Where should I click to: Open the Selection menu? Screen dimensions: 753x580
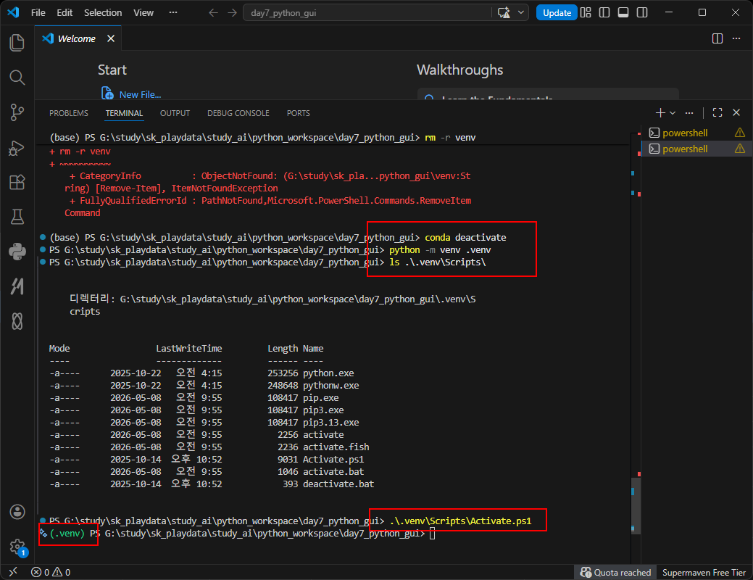(103, 12)
